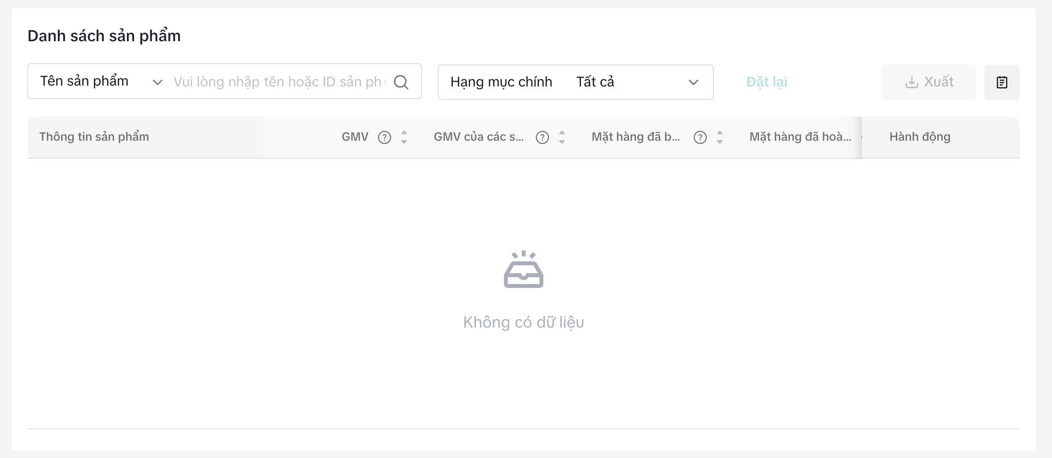Click the Thông tin sản phẩm column header

pyautogui.click(x=94, y=137)
